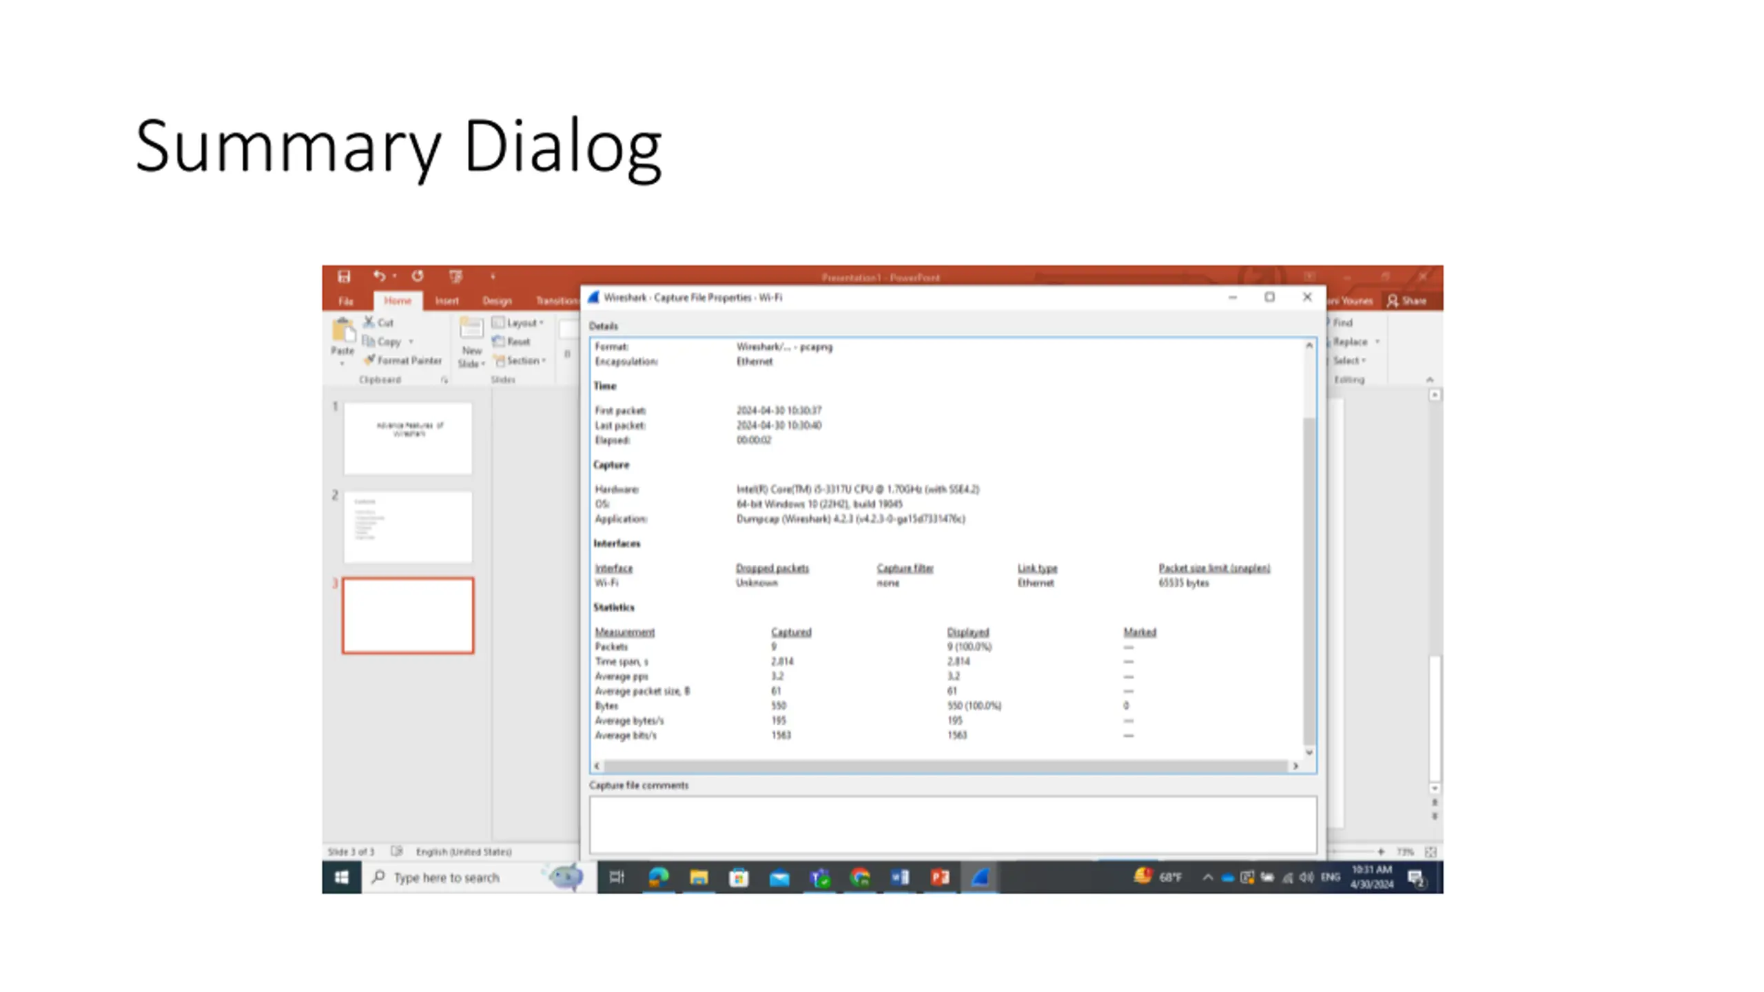Open the Layout dropdown

click(518, 322)
